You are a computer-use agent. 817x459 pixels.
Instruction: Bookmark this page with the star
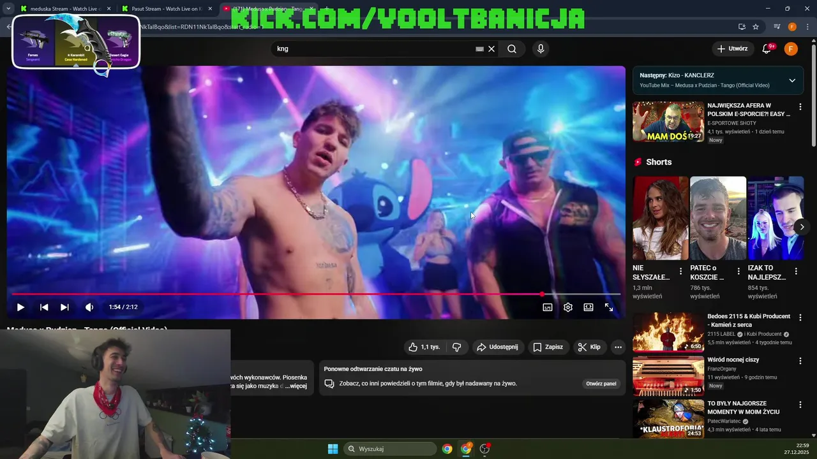(x=756, y=27)
